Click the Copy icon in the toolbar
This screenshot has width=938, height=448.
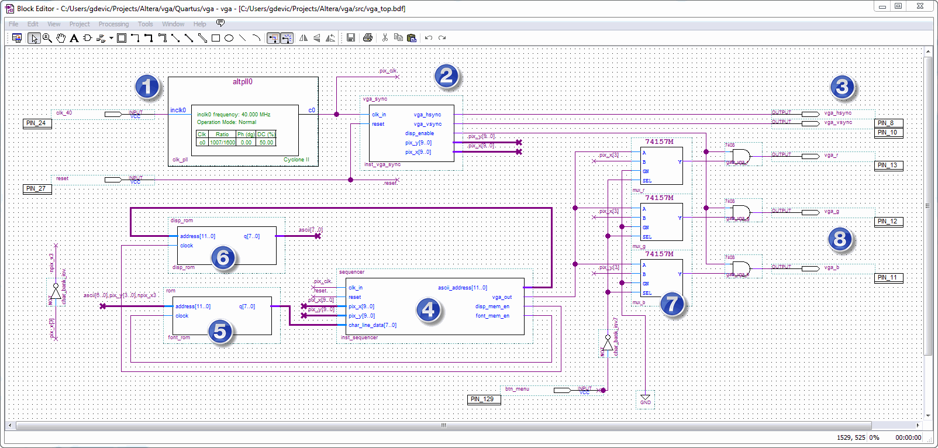pos(398,38)
